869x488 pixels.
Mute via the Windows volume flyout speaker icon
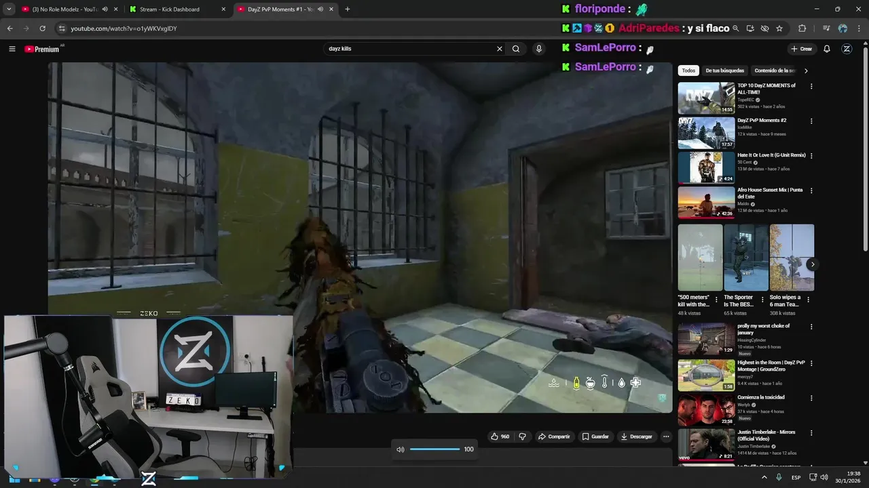point(400,449)
